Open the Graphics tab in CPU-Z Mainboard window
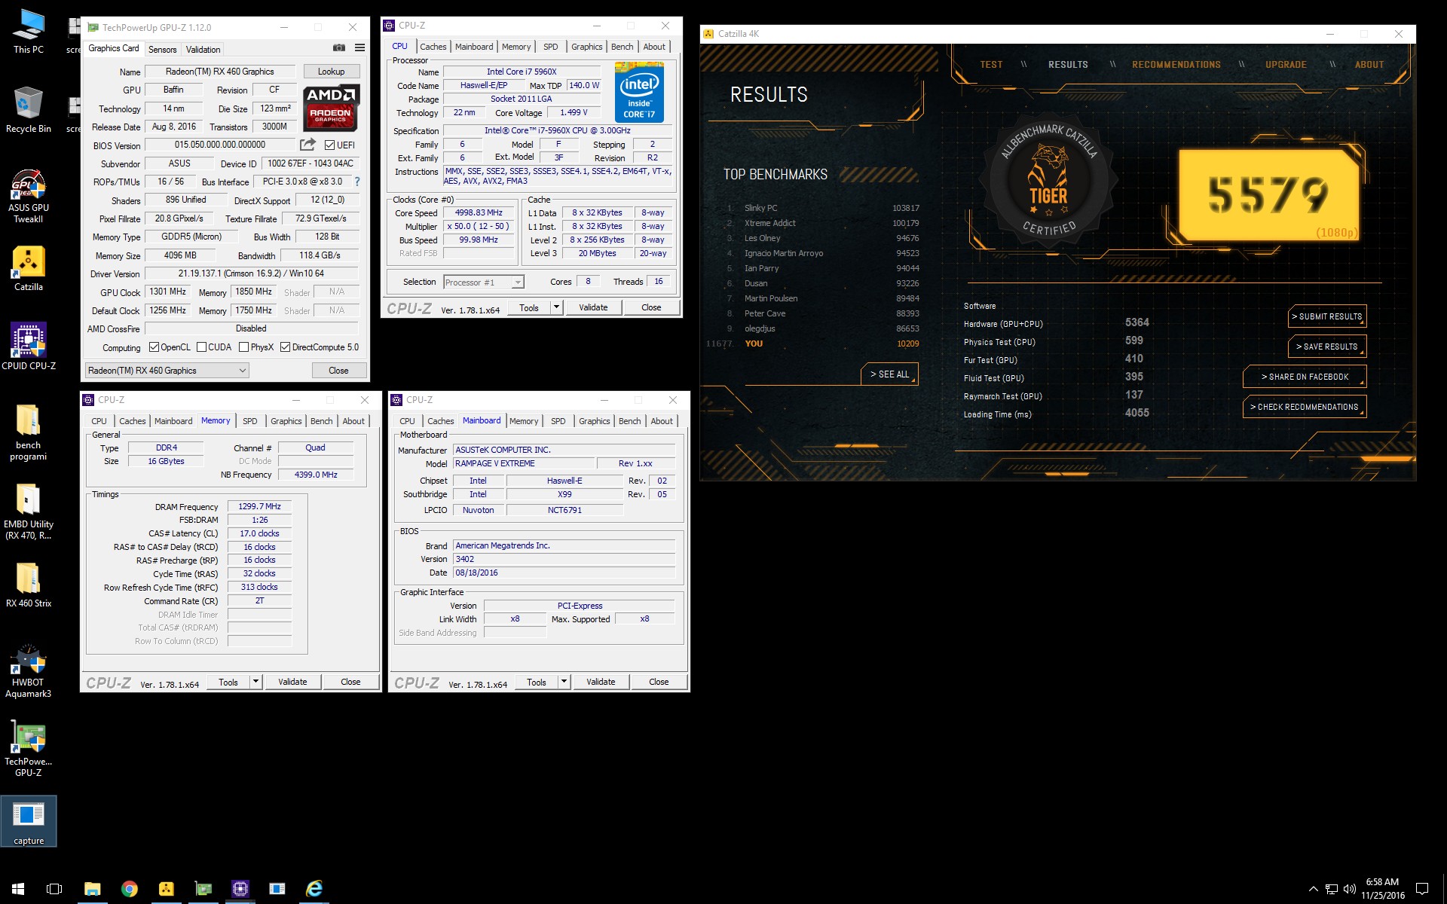 coord(594,421)
